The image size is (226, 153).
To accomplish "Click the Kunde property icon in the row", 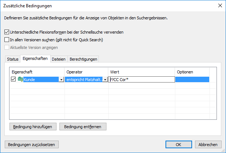I will (x=20, y=80).
